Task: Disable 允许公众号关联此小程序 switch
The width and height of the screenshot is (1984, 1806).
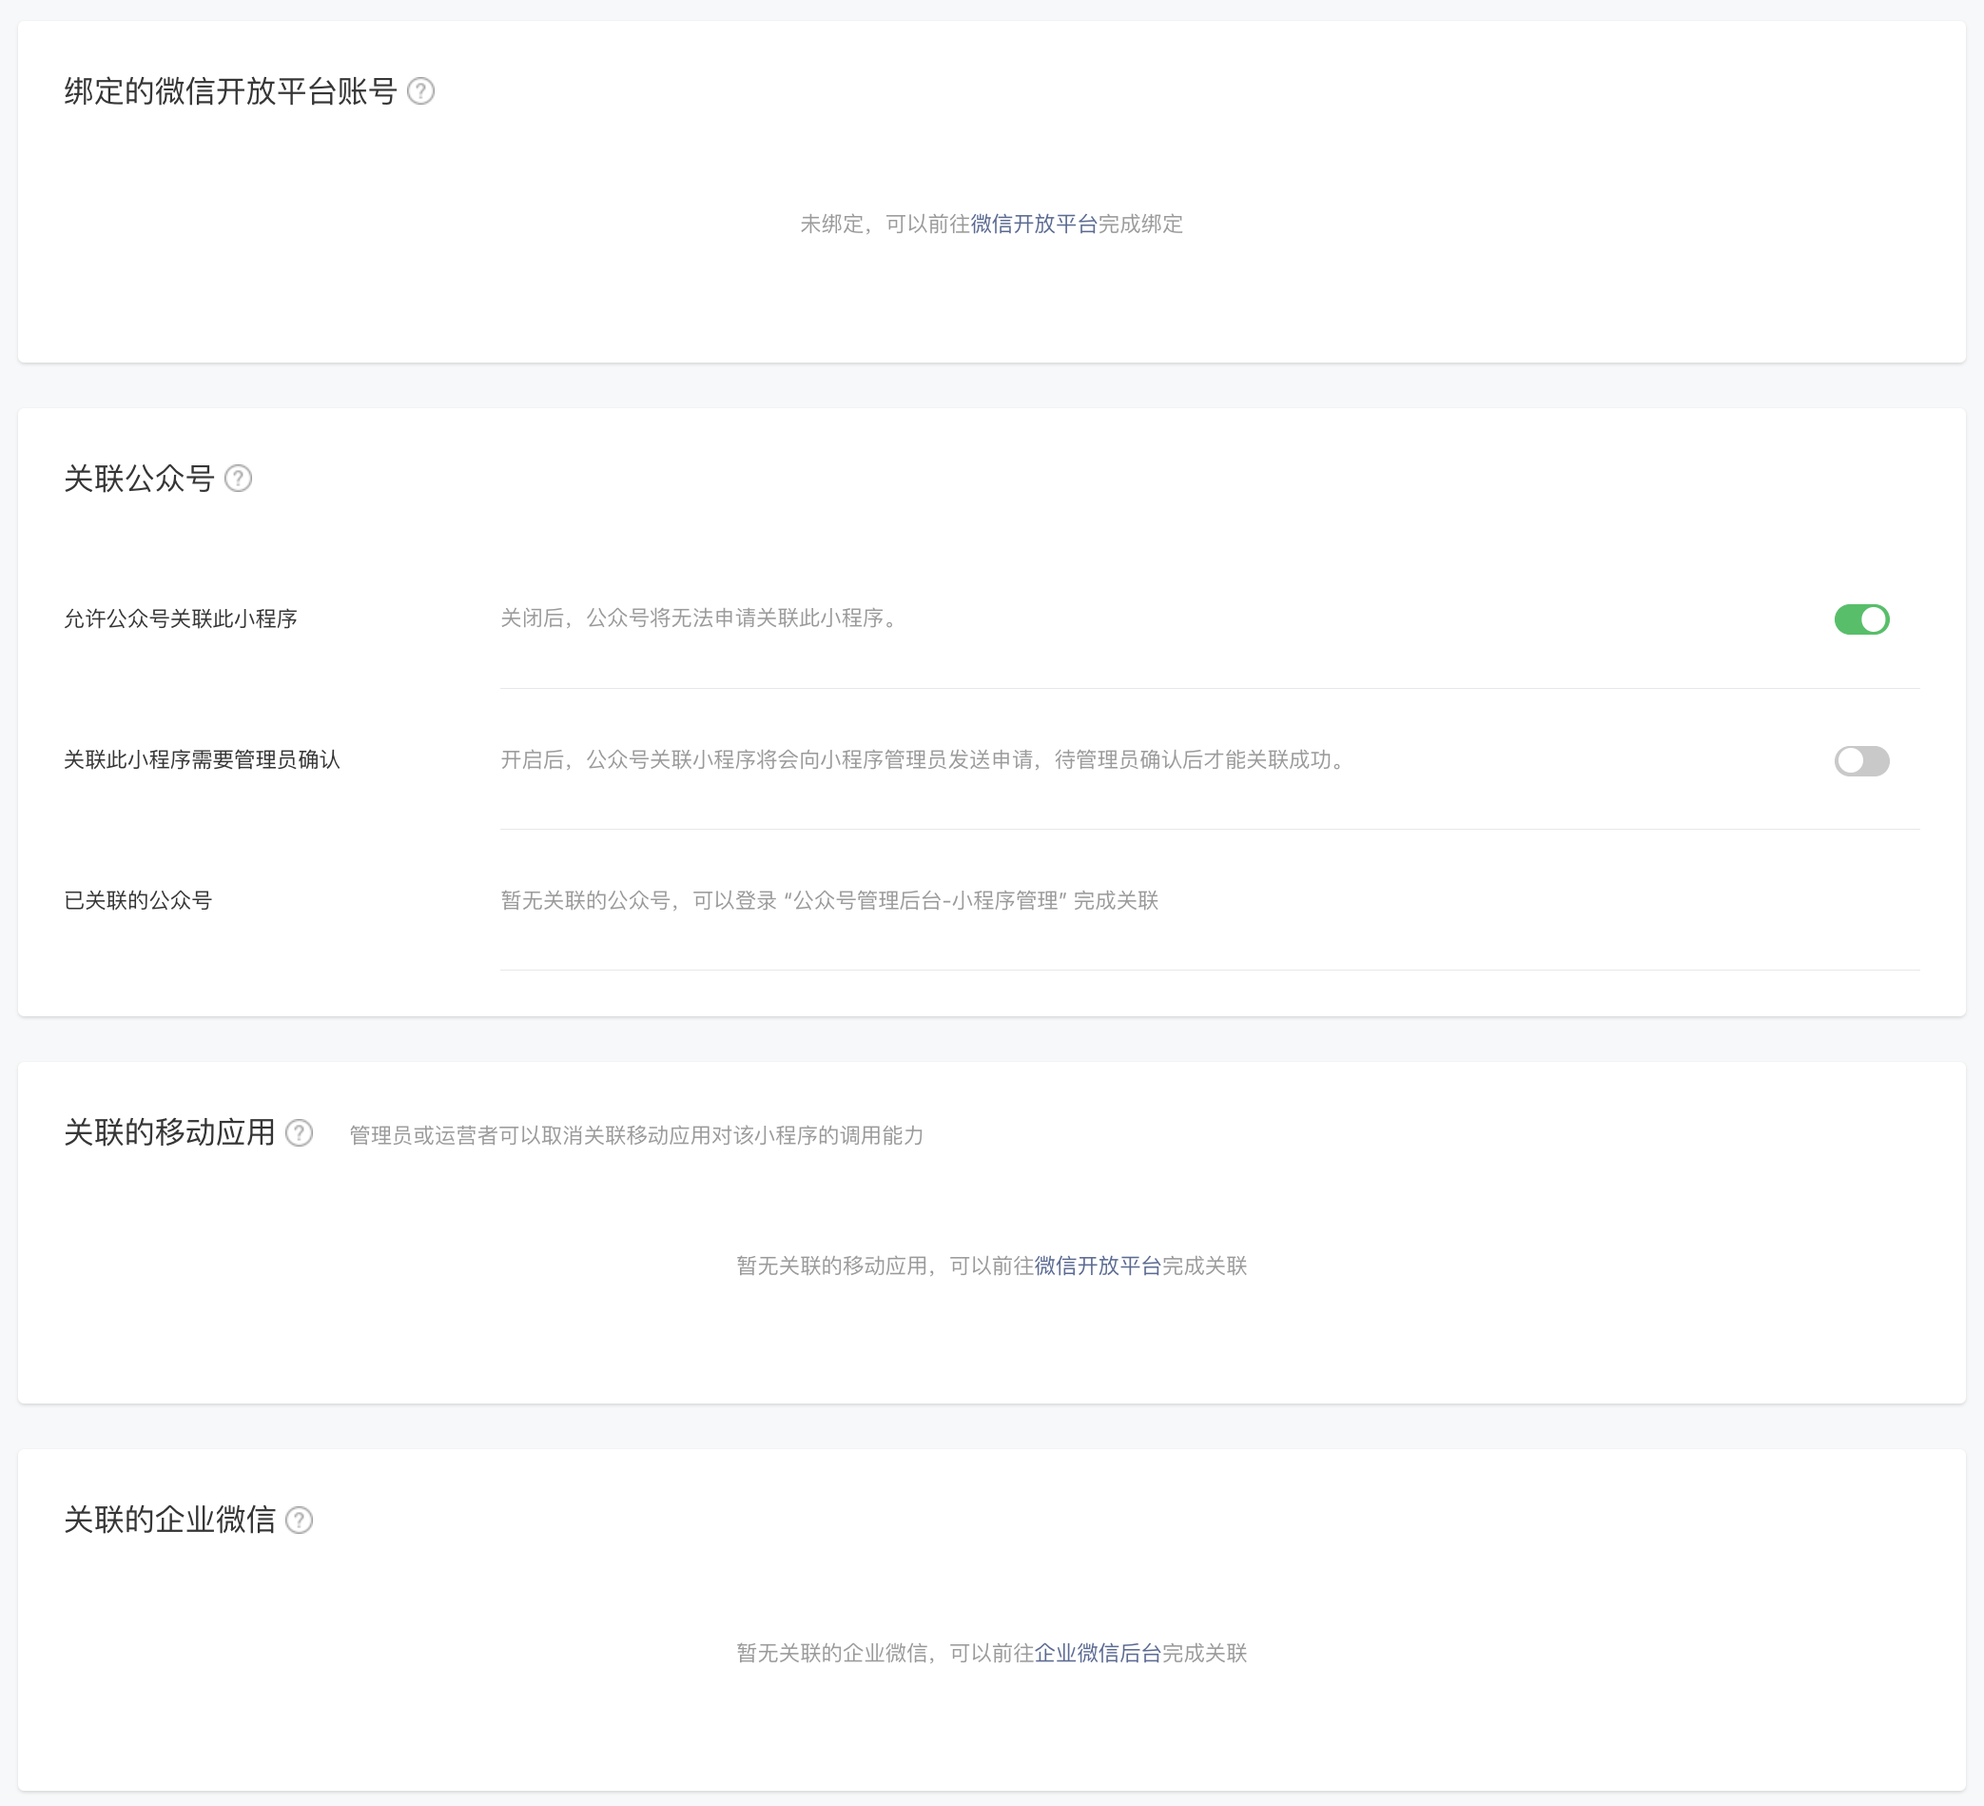Action: pyautogui.click(x=1861, y=619)
